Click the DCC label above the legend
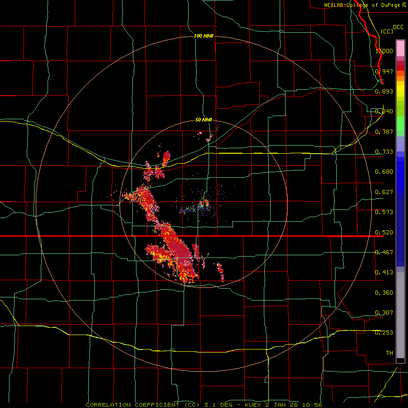The height and width of the screenshot is (408, 408). coord(398,27)
